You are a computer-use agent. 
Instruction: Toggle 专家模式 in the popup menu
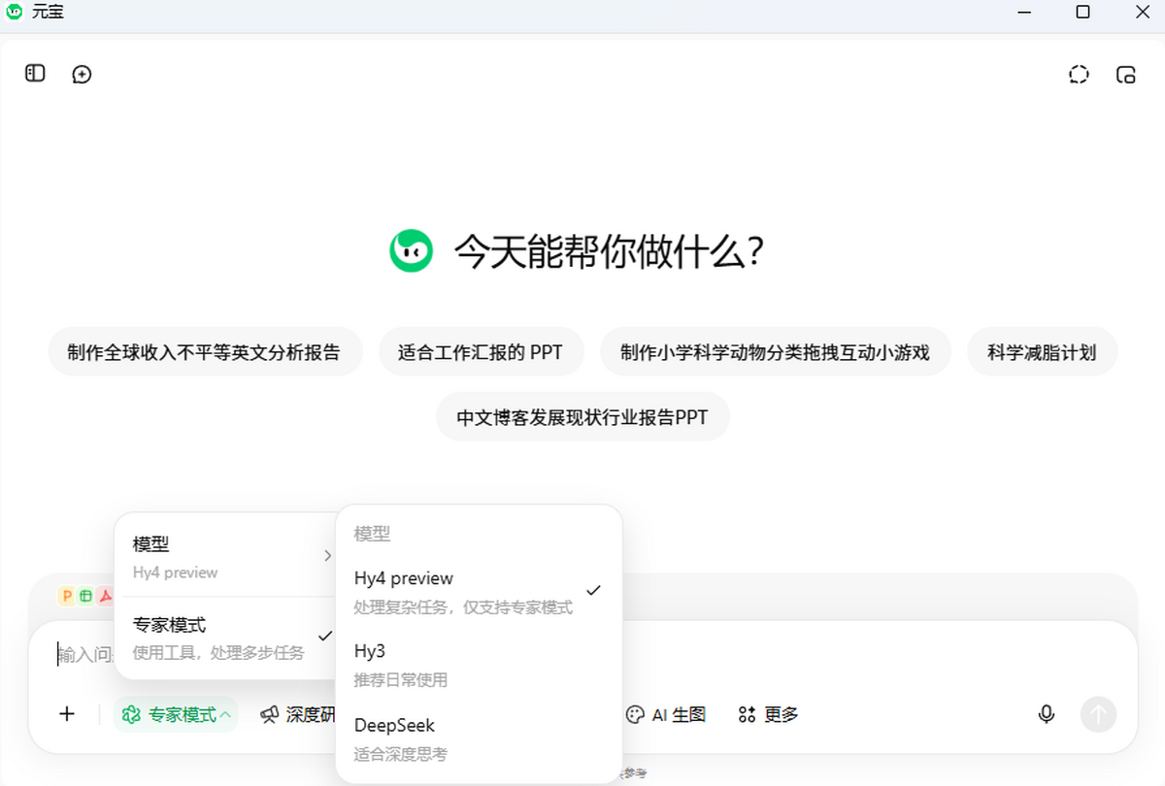click(x=227, y=637)
